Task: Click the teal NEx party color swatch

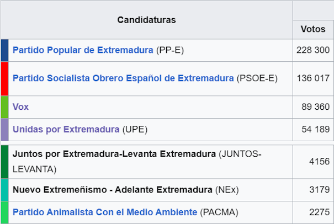Action: pos(4,190)
